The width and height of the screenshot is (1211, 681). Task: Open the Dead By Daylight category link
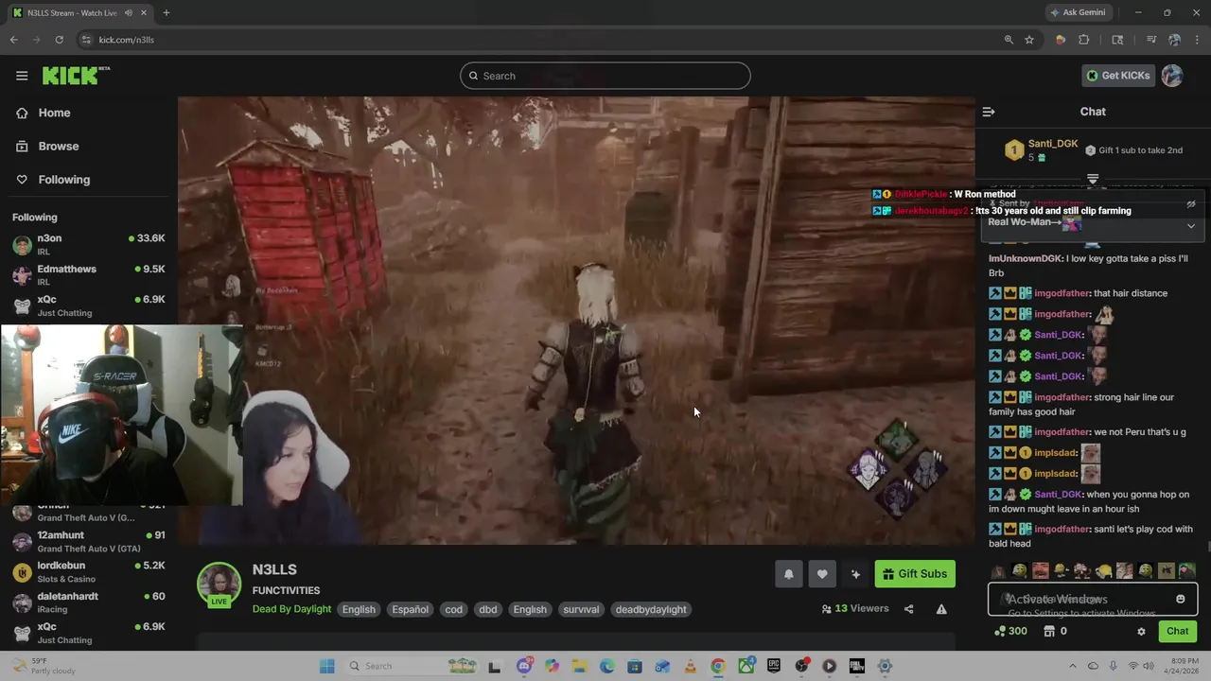[291, 609]
